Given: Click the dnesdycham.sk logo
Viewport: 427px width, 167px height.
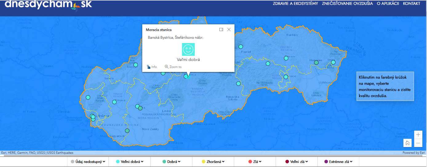Looking at the screenshot, I should 48,4.
